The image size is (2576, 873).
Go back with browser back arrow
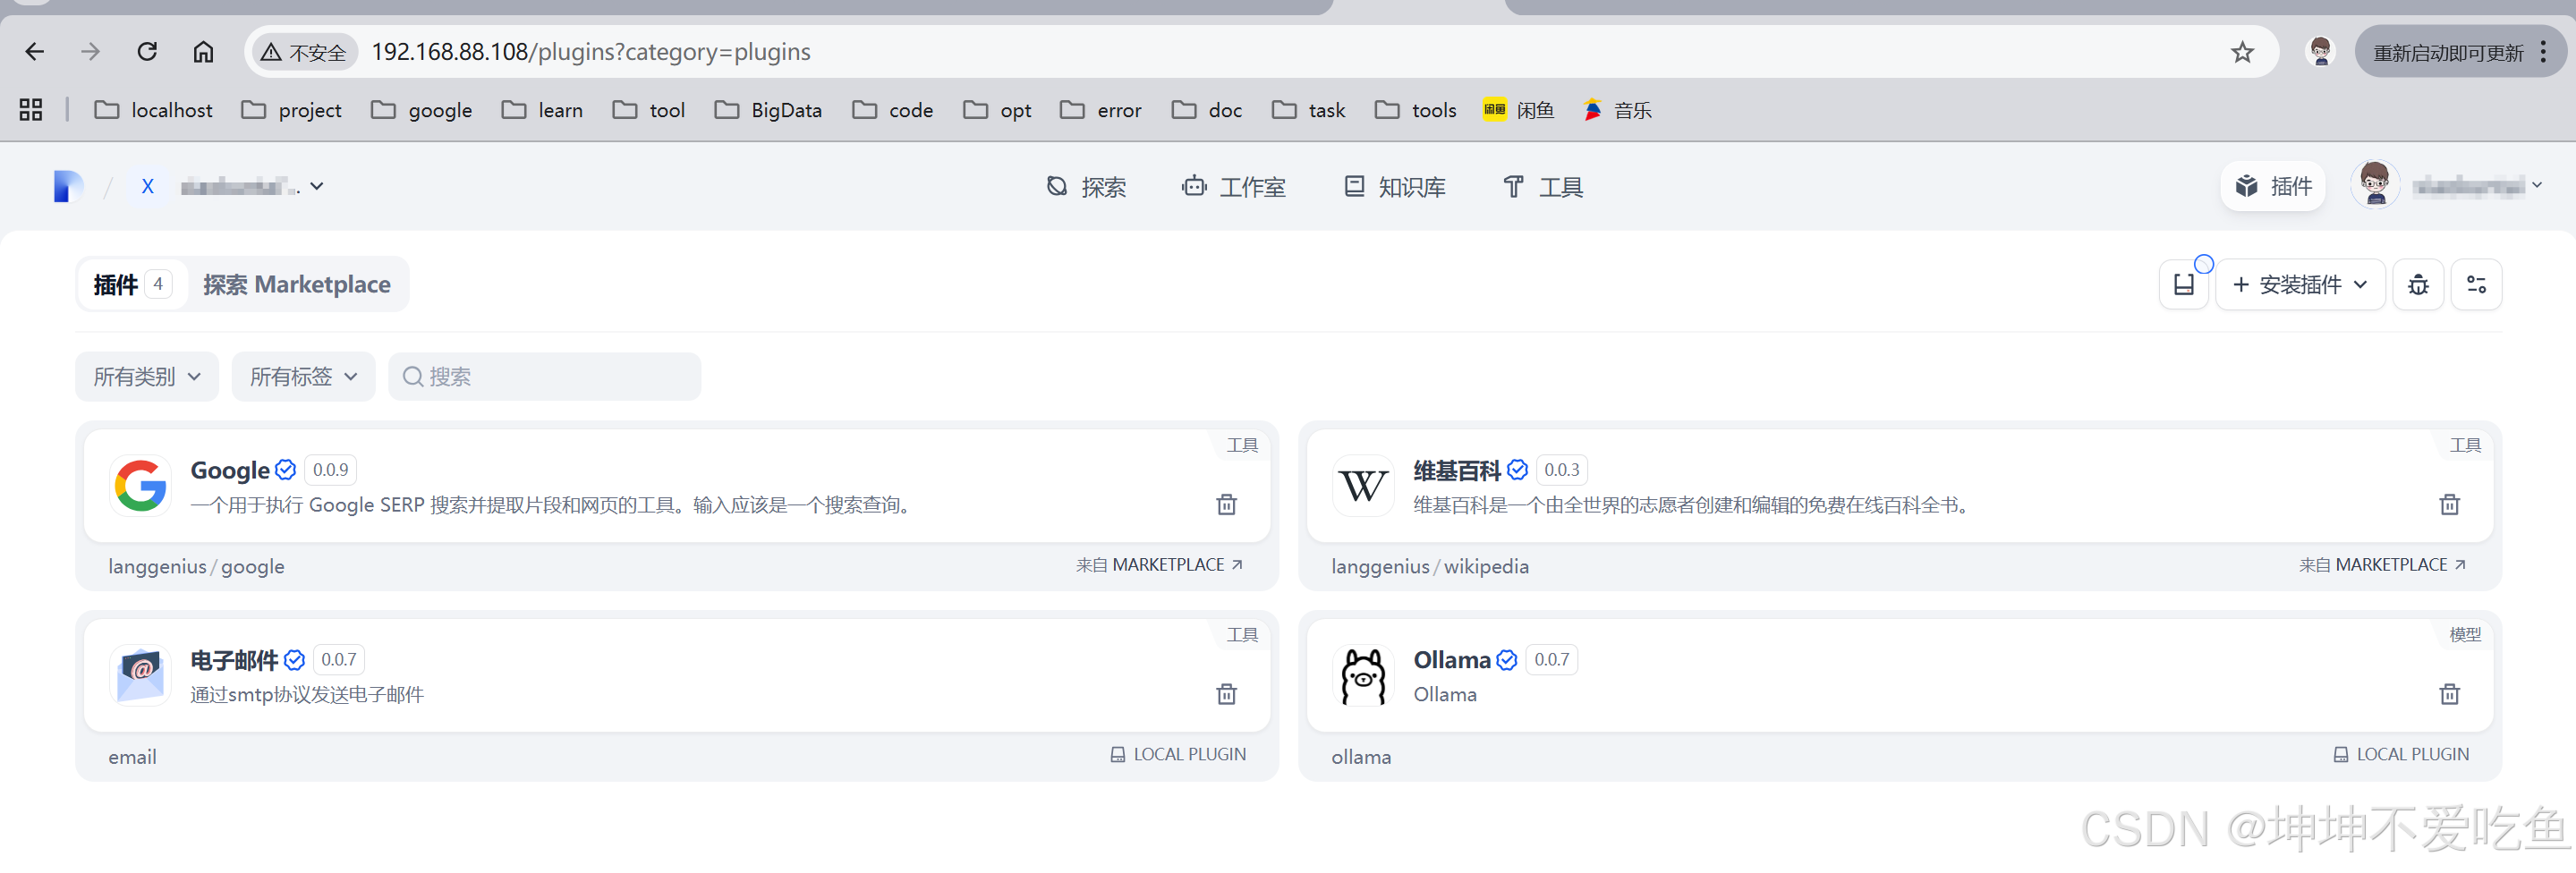coord(35,52)
